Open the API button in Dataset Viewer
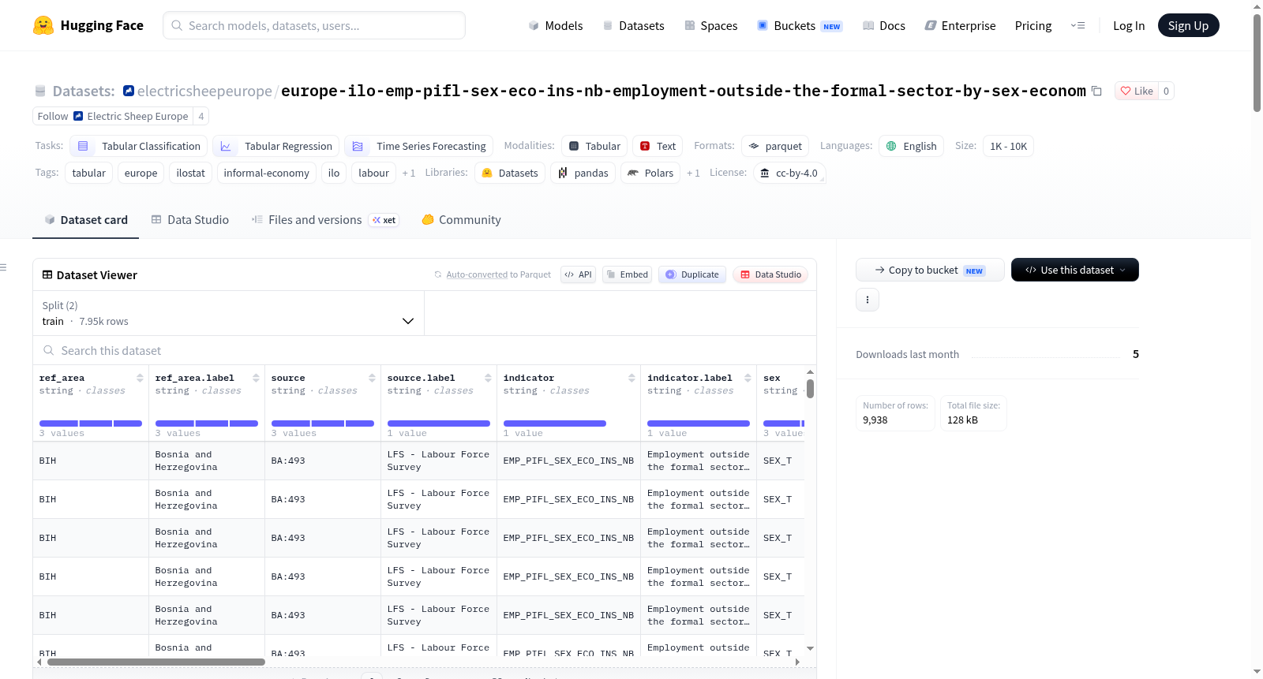The image size is (1263, 679). pos(578,274)
